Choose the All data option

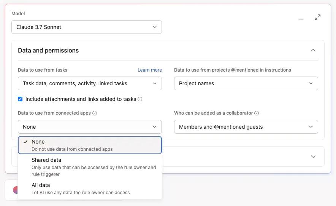coord(90,188)
